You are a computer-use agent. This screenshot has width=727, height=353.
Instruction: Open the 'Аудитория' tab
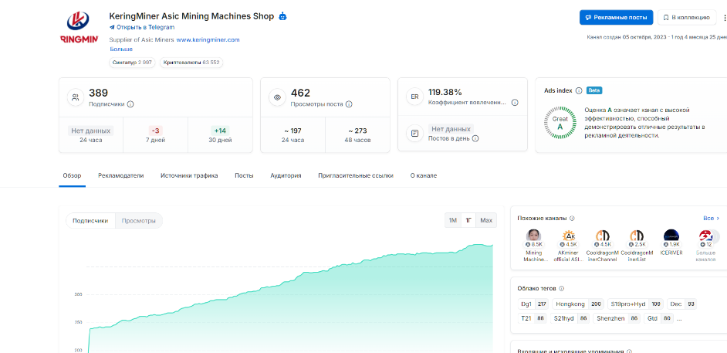coord(286,176)
